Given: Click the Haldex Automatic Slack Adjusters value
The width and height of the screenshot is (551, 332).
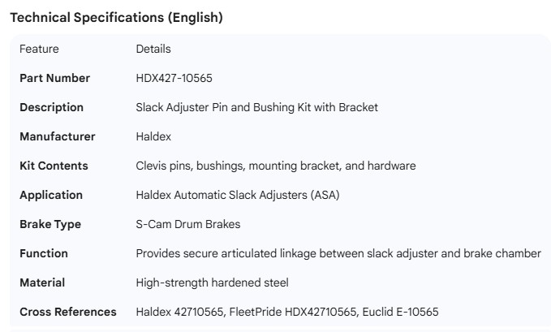Looking at the screenshot, I should coord(238,195).
